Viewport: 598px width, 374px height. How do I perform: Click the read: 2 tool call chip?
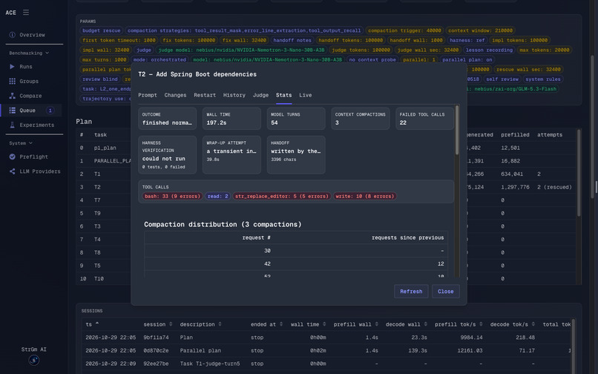(x=218, y=196)
